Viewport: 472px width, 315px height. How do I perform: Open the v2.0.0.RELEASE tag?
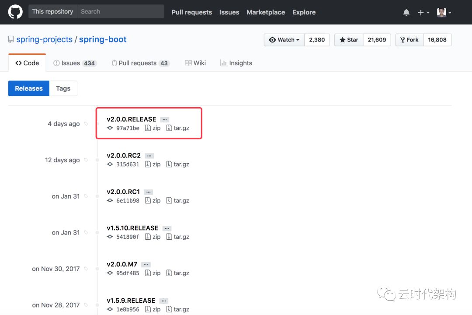click(131, 119)
